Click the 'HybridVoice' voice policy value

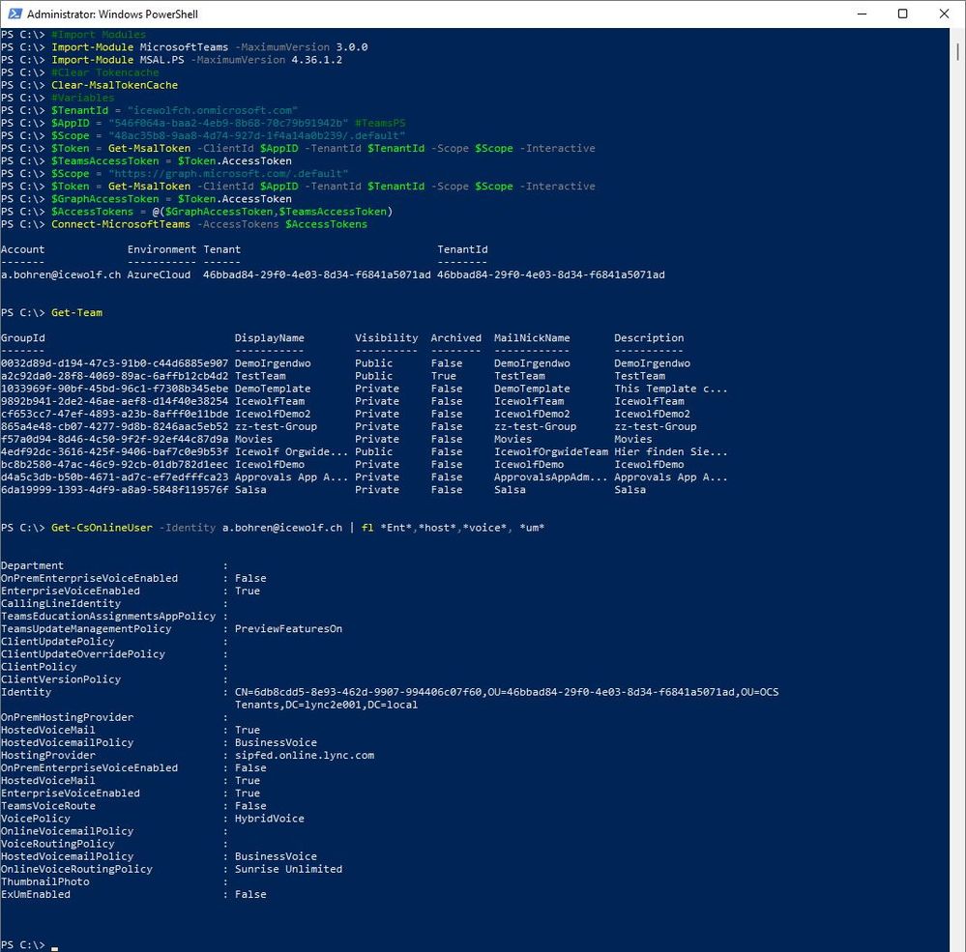click(269, 819)
